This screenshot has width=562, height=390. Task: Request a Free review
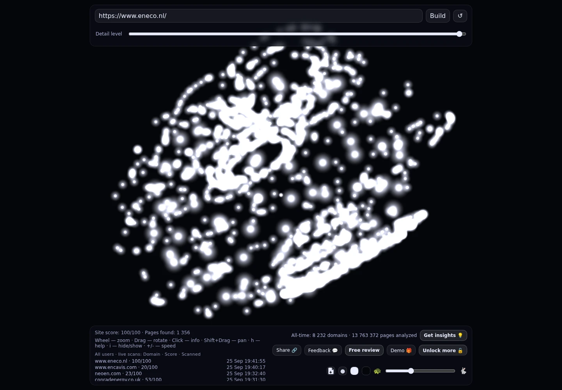[x=364, y=350]
